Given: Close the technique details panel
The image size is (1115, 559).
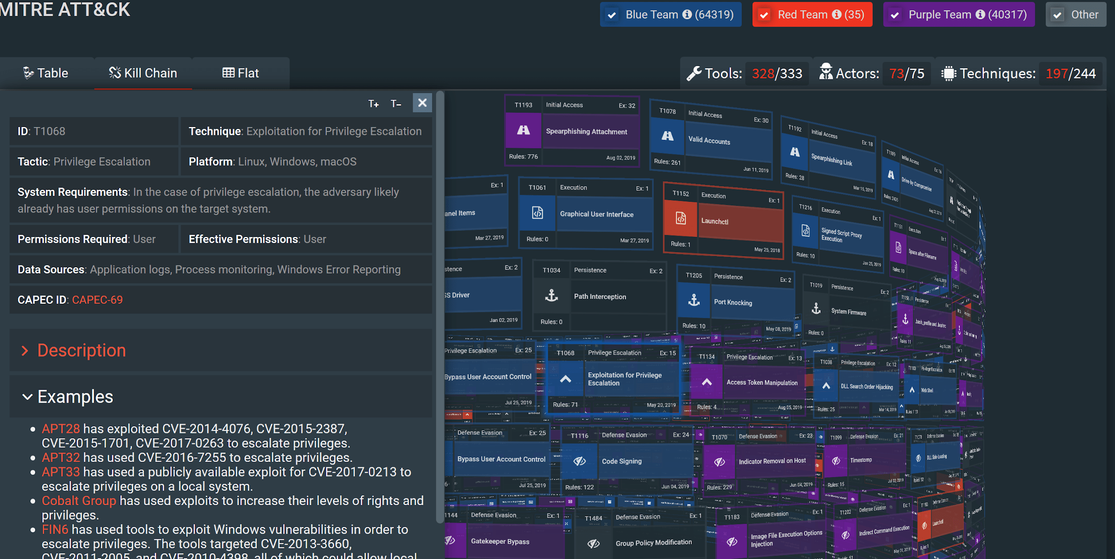Looking at the screenshot, I should pos(422,103).
